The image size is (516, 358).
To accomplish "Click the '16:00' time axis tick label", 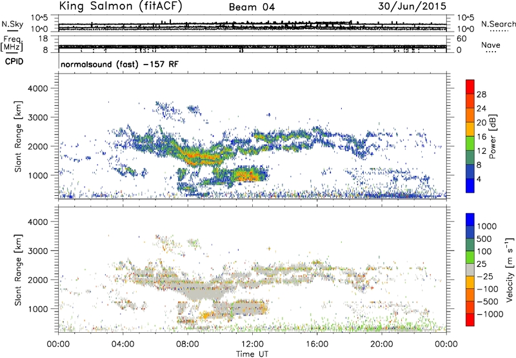I will point(317,344).
